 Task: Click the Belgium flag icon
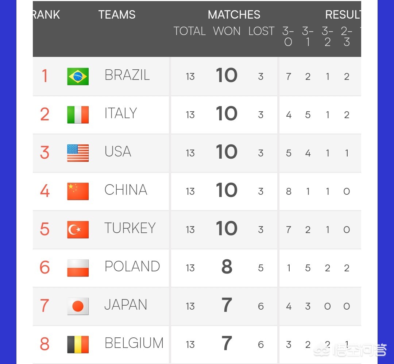tap(78, 344)
